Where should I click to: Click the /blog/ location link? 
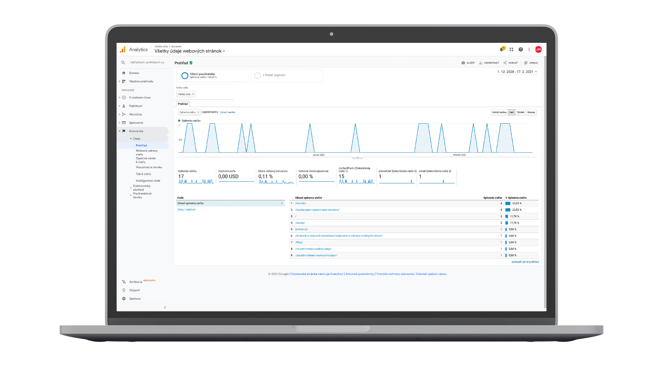coord(299,242)
